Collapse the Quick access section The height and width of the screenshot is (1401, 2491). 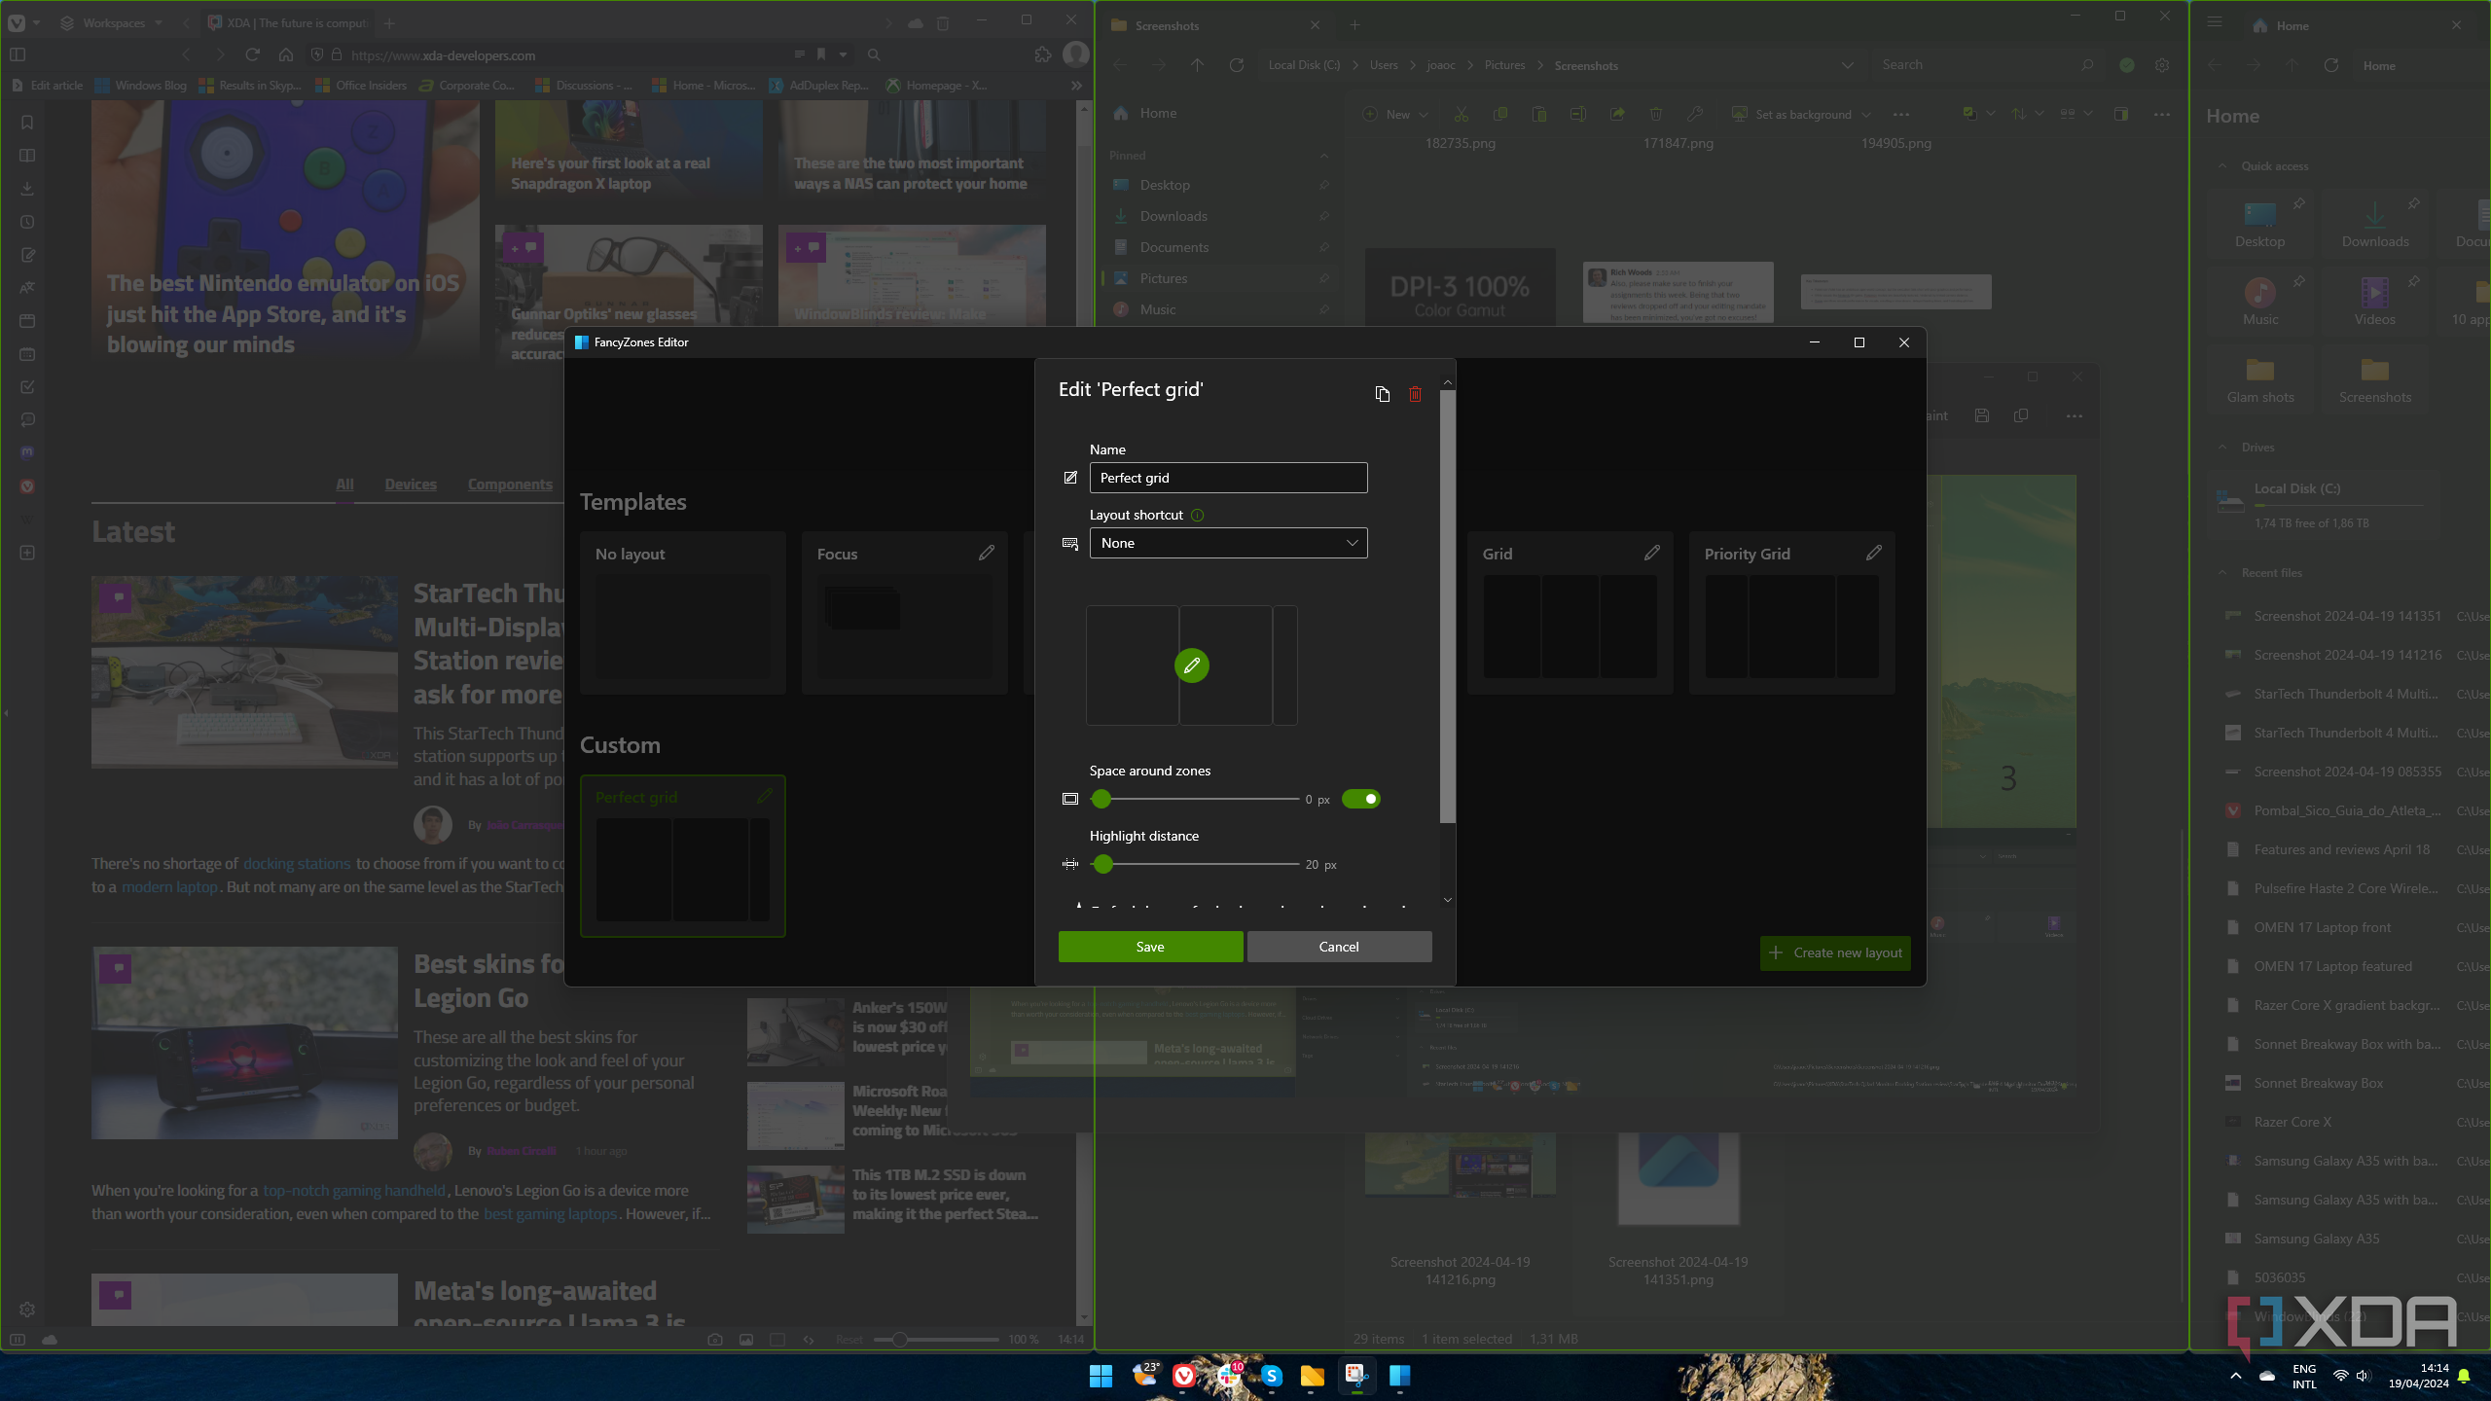coord(2222,166)
